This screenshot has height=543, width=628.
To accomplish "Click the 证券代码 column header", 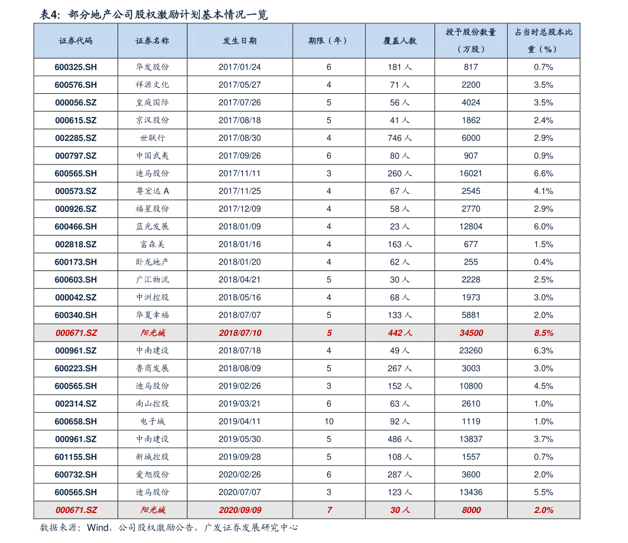I will [76, 41].
